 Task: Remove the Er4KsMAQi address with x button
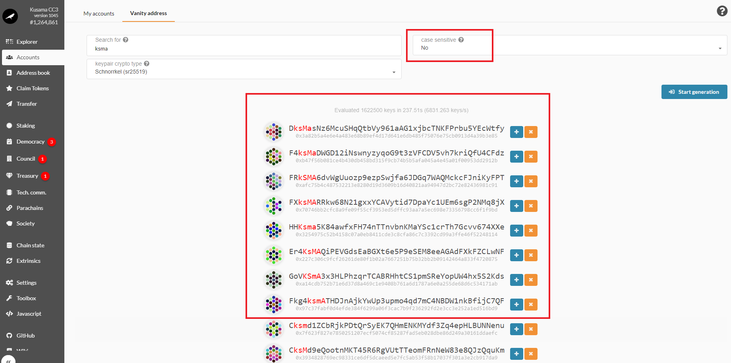pos(531,255)
